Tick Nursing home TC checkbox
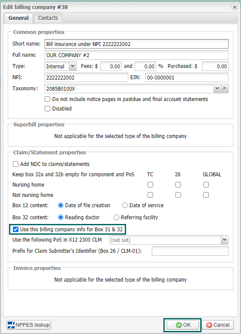The height and width of the screenshot is (334, 241). tap(150, 185)
